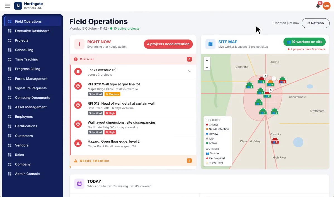Click the Refresh button
This screenshot has width=334, height=197.
pos(316,23)
